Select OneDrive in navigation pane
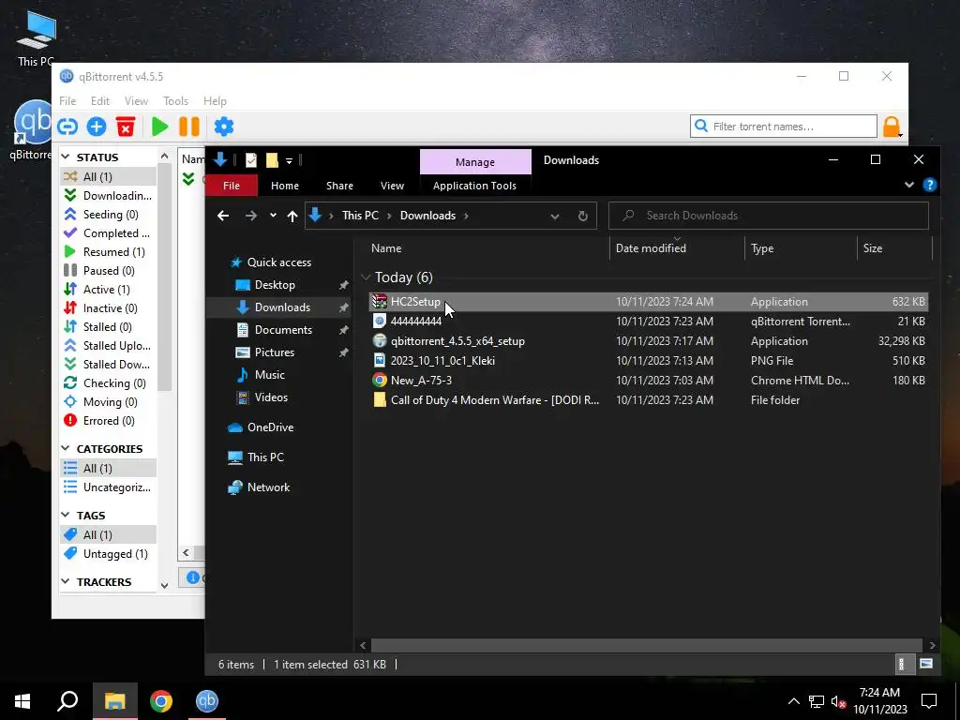 click(x=269, y=427)
